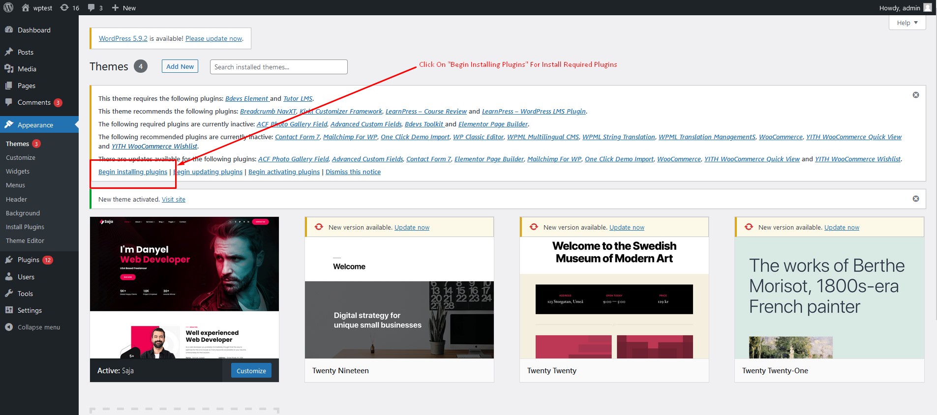Viewport: 937px width, 415px height.
Task: Open the Twenty Twenty-One theme thumbnail
Action: 829,297
